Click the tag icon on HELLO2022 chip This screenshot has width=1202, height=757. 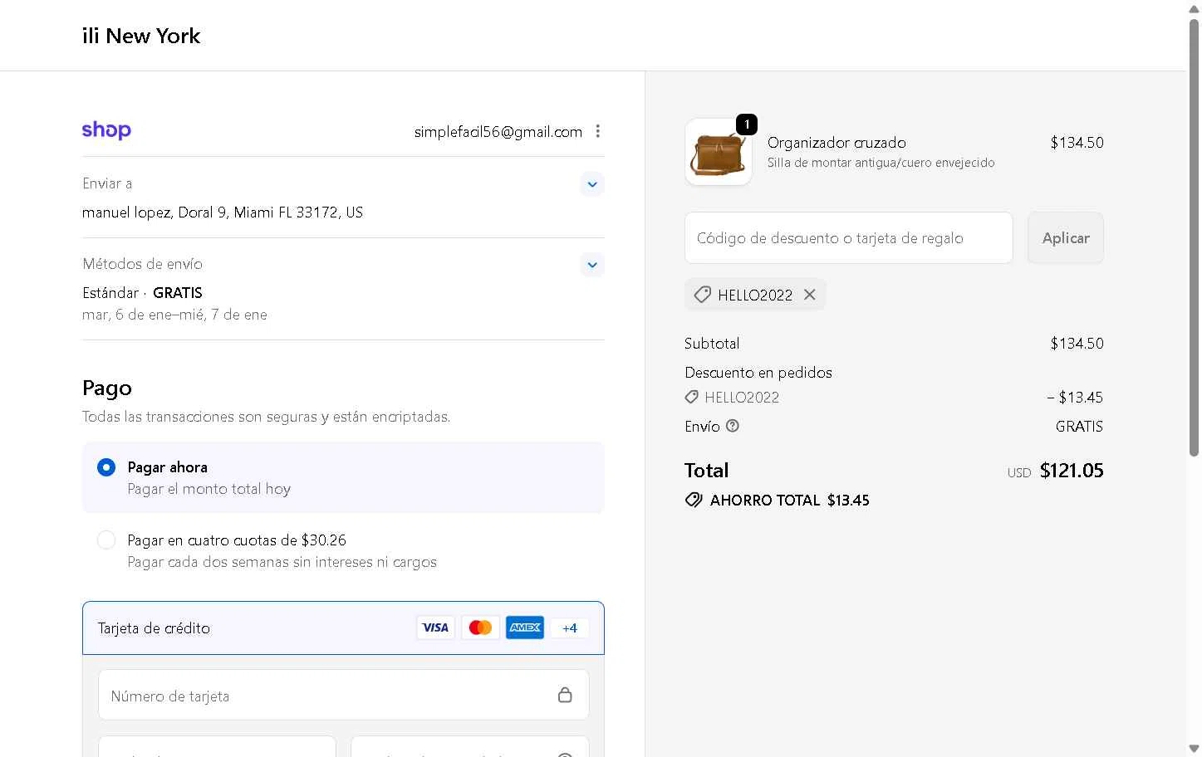[x=703, y=295]
